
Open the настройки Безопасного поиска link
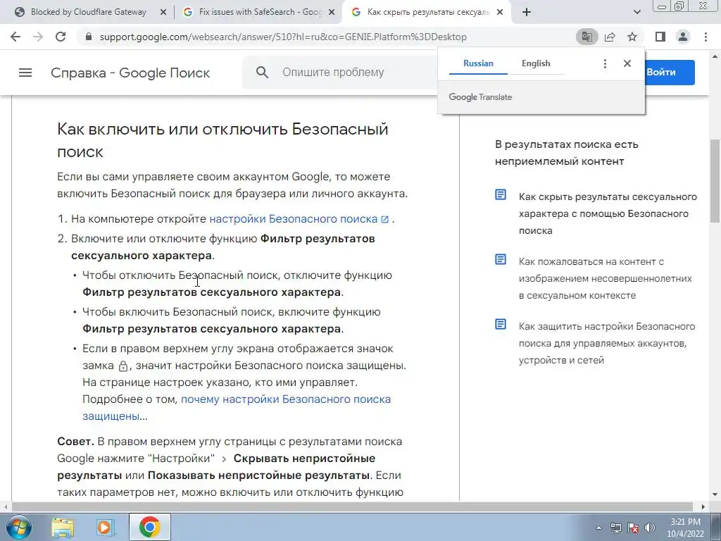click(299, 219)
